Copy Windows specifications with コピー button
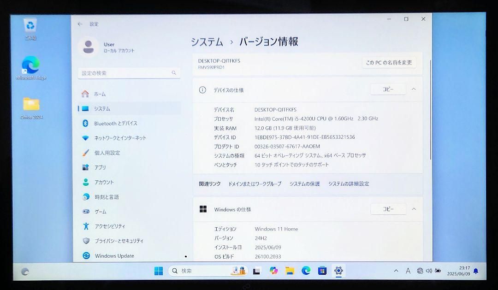The width and height of the screenshot is (498, 290). click(388, 209)
